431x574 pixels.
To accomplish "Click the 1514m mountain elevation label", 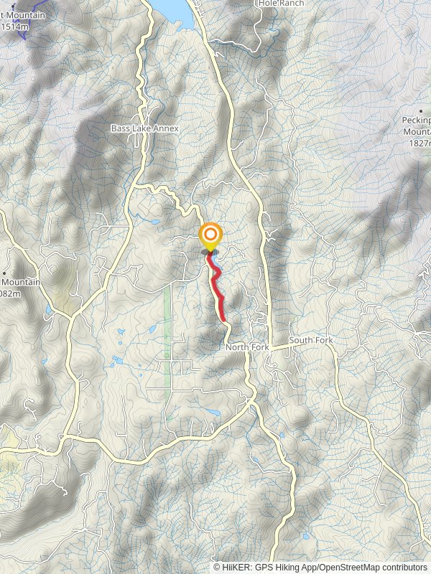I will pos(14,27).
